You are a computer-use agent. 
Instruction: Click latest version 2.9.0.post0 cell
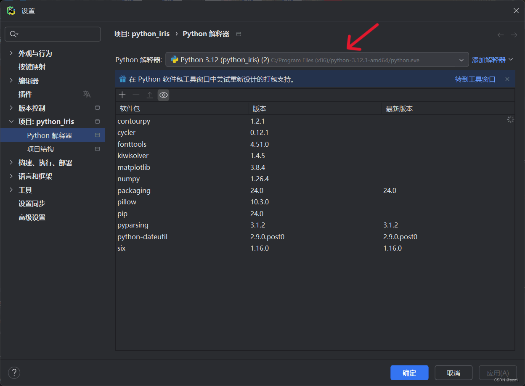pyautogui.click(x=400, y=237)
